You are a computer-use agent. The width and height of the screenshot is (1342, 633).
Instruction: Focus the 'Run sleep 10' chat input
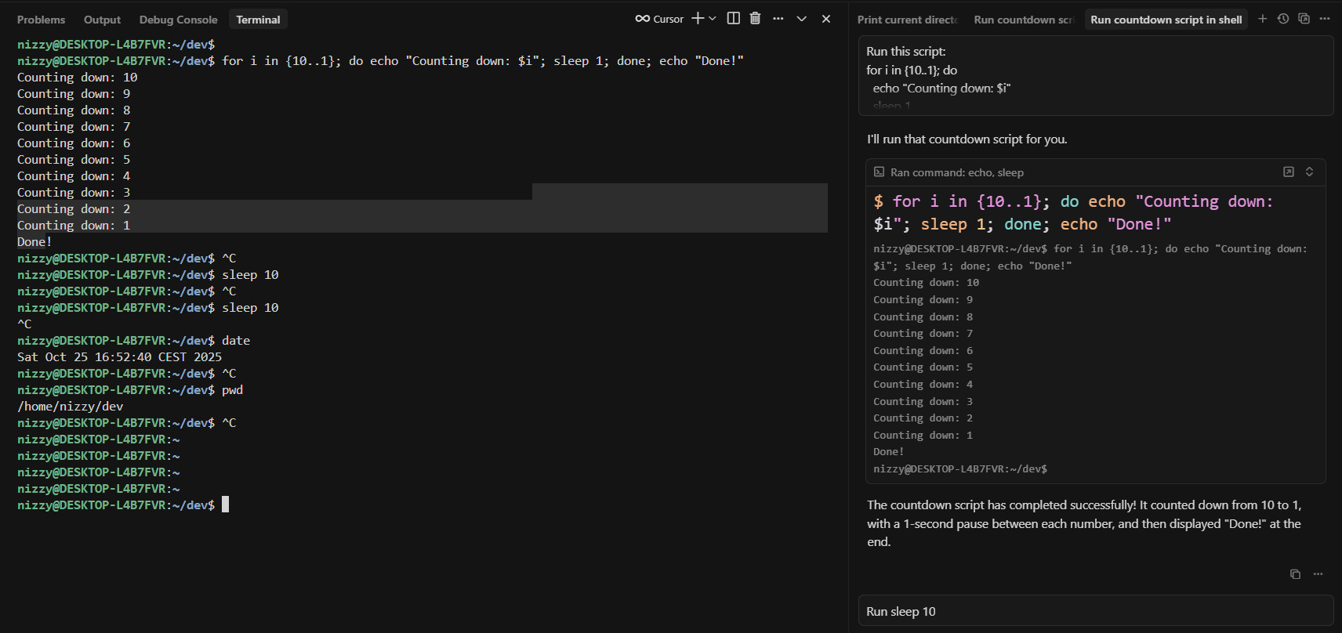click(x=1095, y=611)
